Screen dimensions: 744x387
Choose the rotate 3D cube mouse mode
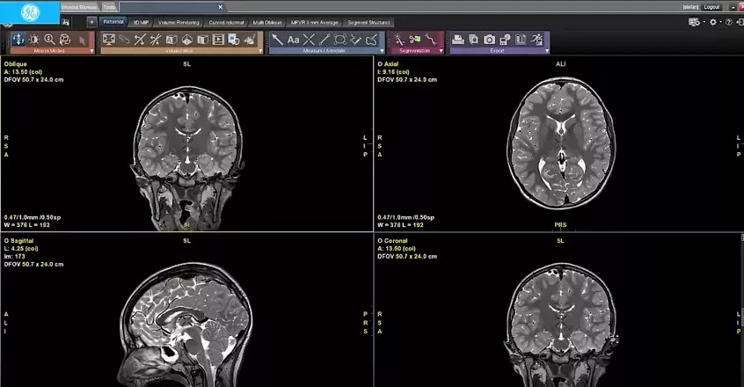[65, 40]
